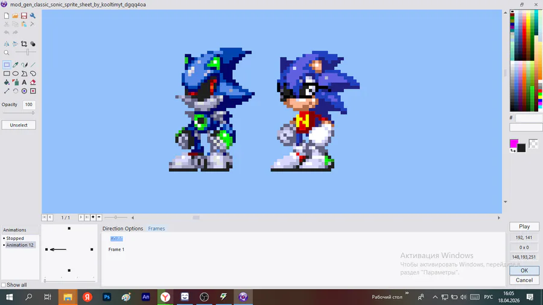Image resolution: width=543 pixels, height=305 pixels.
Task: Click the dark background color swatch
Action: [x=521, y=148]
